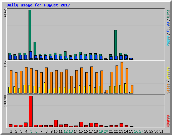
Task: Select the 136 y-axis label
Action: [5, 64]
